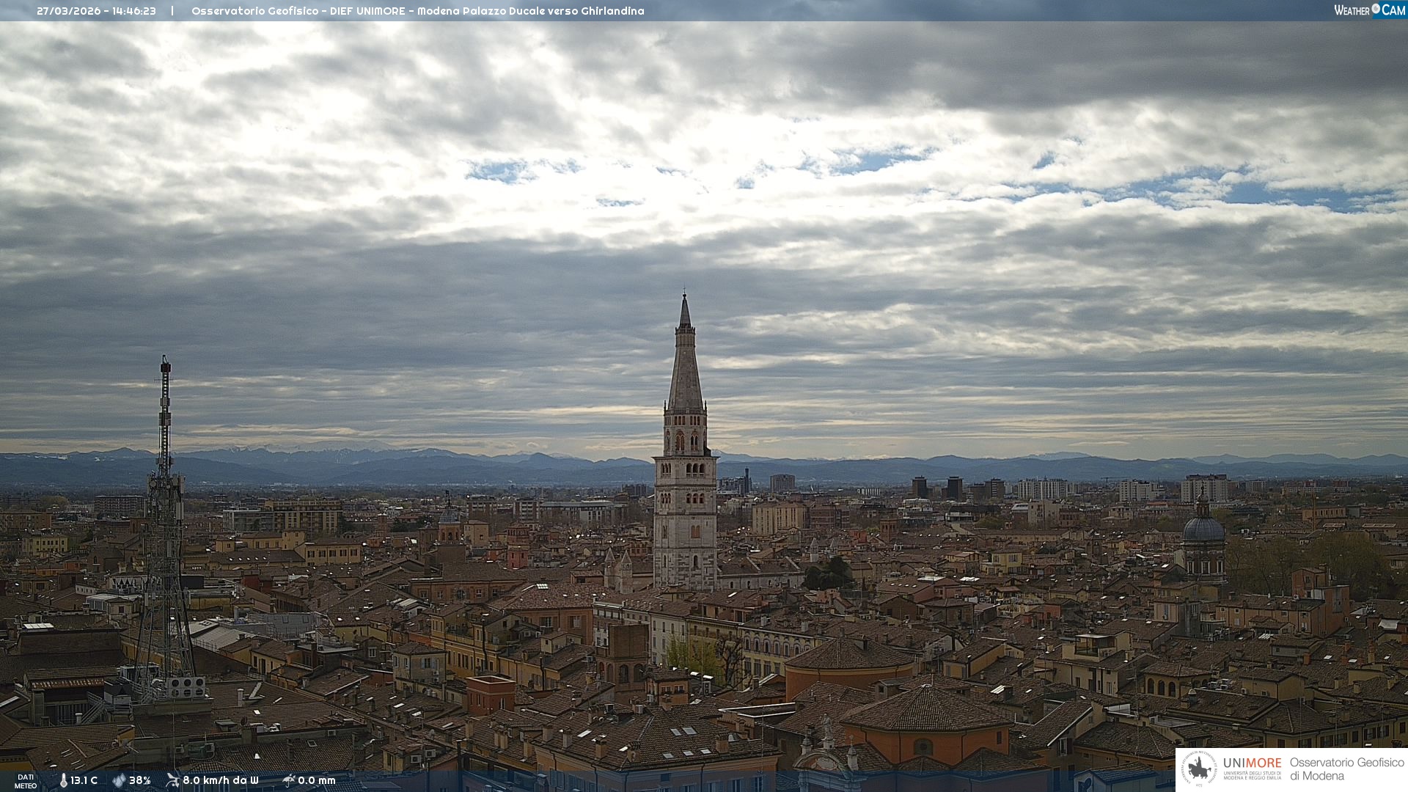Viewport: 1408px width, 792px height.
Task: Click the thermometer temperature icon
Action: tap(63, 780)
